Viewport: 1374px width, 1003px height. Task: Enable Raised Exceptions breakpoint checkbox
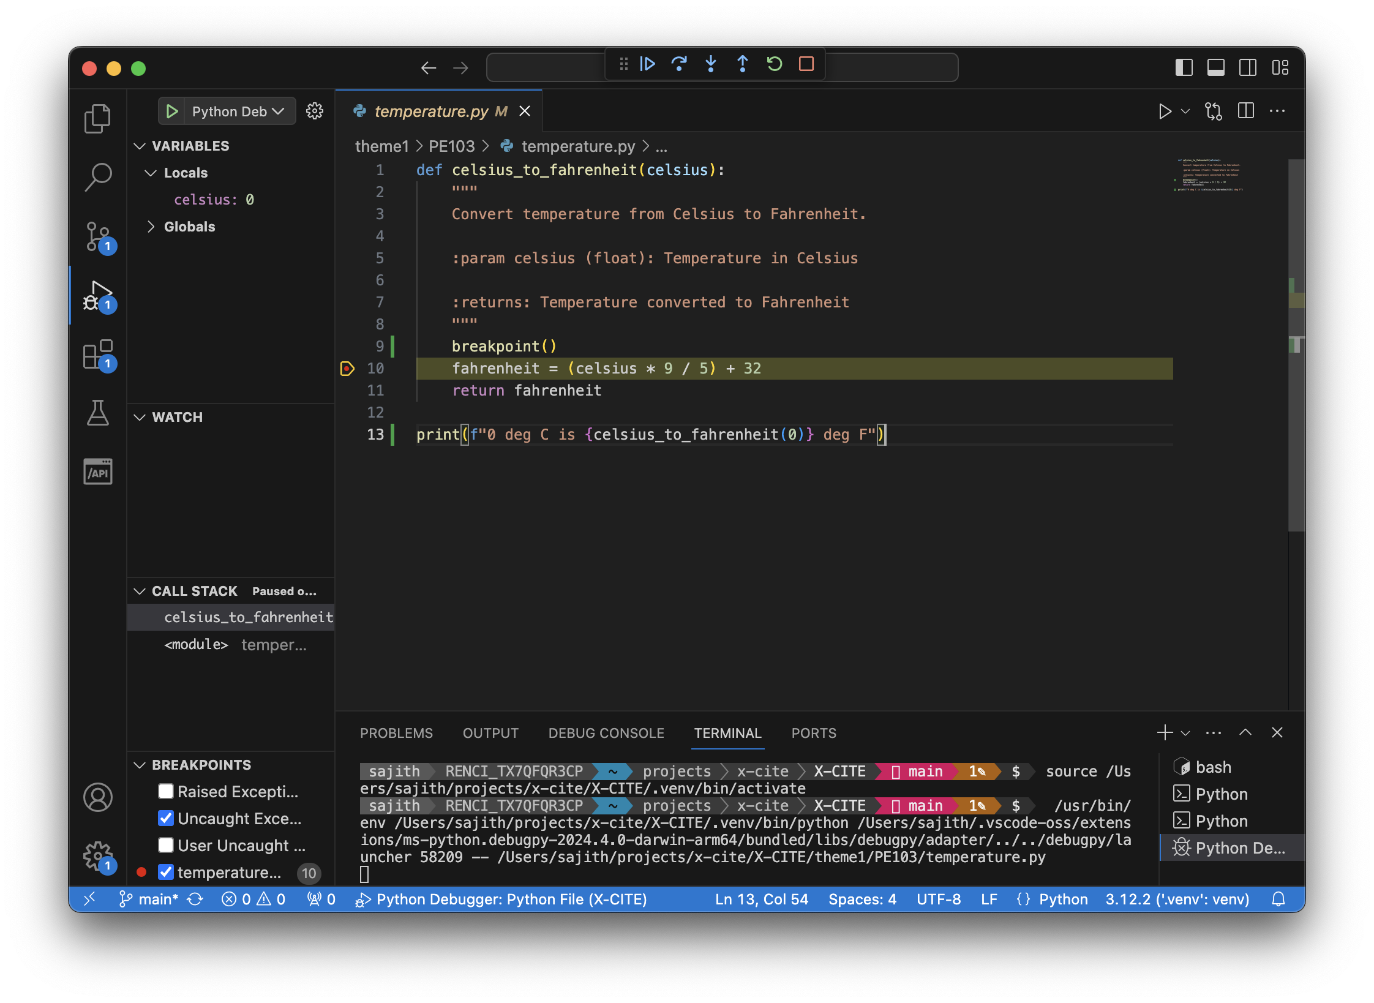pos(165,792)
